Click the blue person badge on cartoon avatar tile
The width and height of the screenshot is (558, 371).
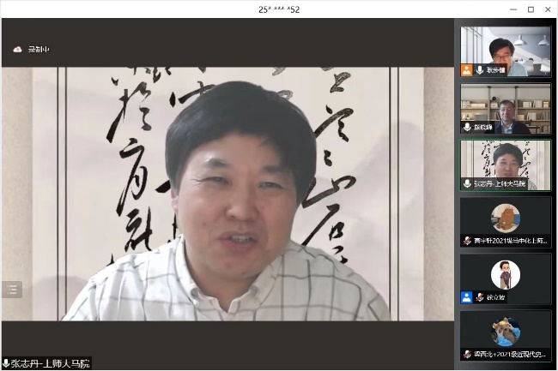466,297
